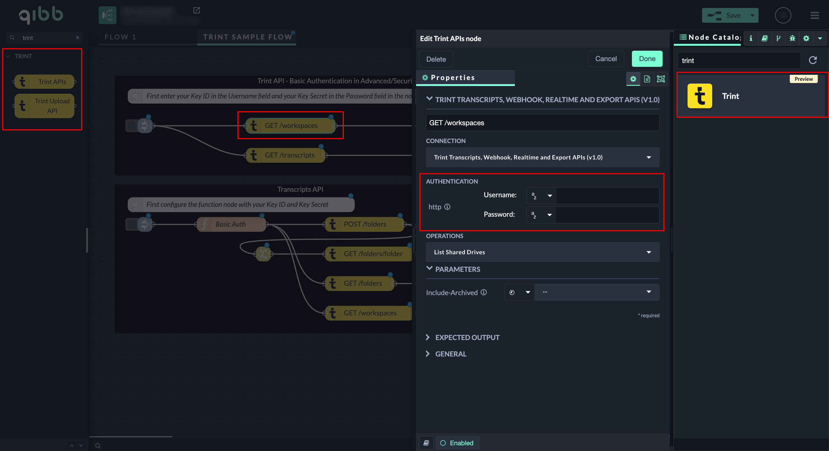The height and width of the screenshot is (451, 829).
Task: Open the Operations dropdown List Shared Drives
Action: coord(542,252)
